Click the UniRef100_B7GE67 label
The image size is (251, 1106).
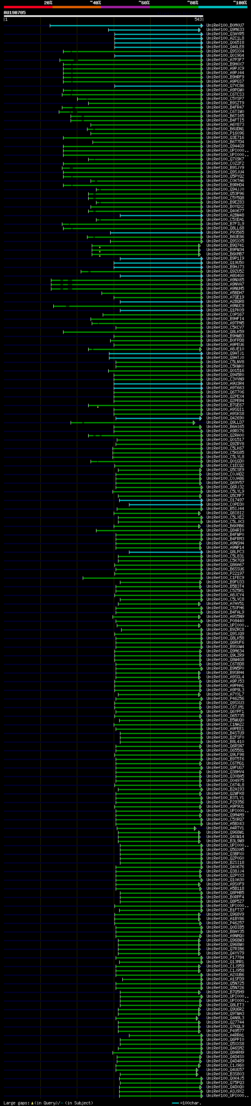click(x=225, y=405)
